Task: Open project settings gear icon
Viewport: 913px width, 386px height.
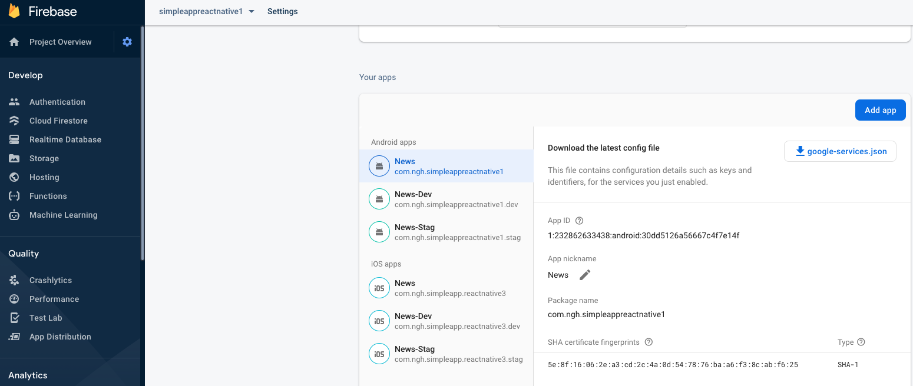Action: click(x=127, y=42)
